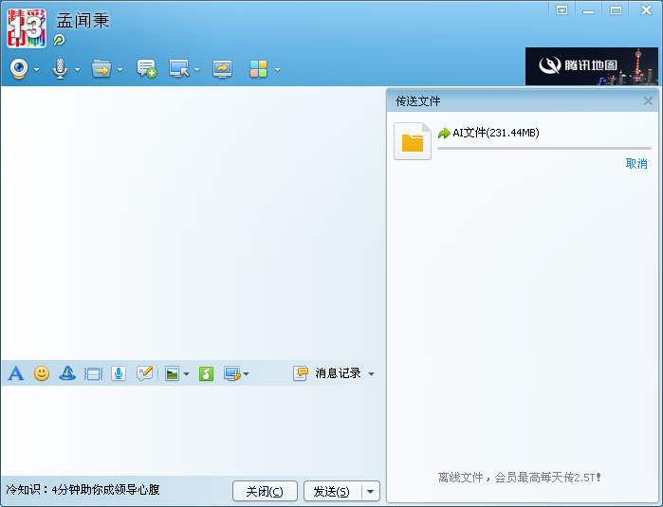Close the 传送文件 panel

pos(648,101)
